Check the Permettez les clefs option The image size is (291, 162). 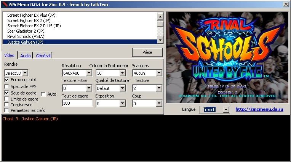(x=7, y=110)
